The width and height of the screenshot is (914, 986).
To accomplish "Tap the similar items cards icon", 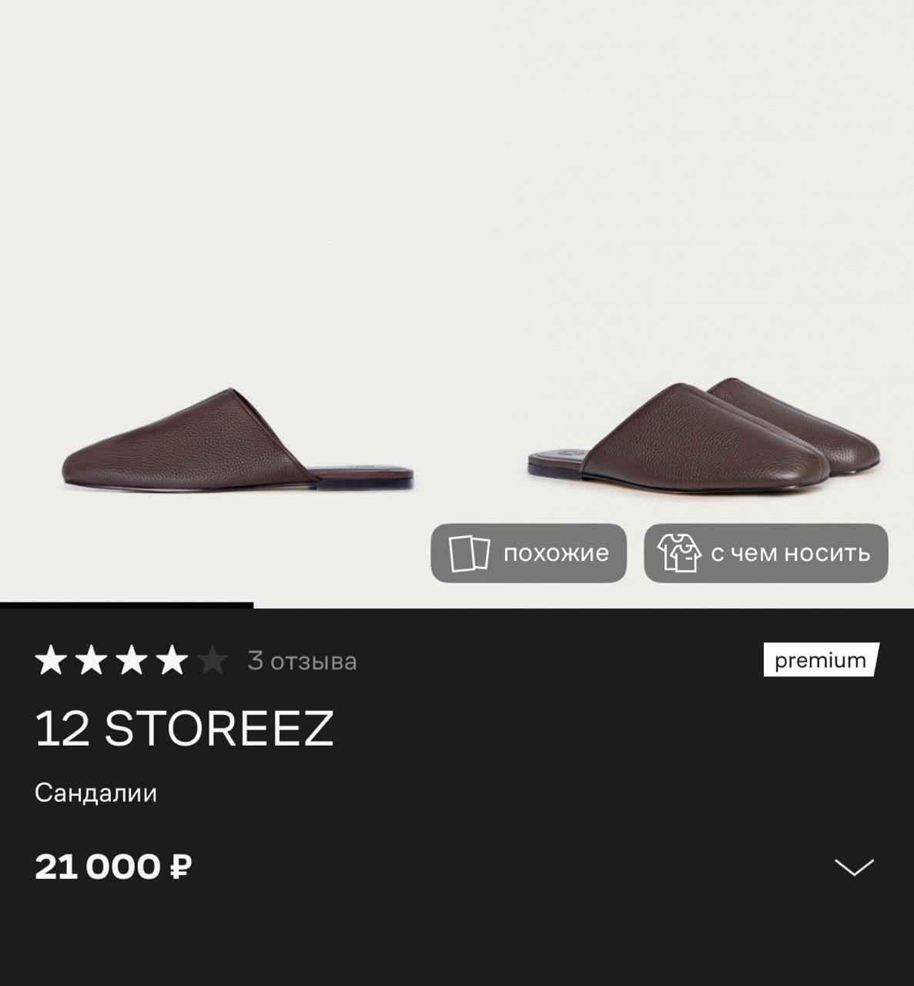I will 469,553.
